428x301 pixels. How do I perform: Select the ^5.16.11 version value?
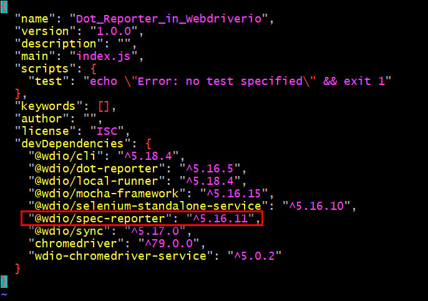tap(221, 219)
